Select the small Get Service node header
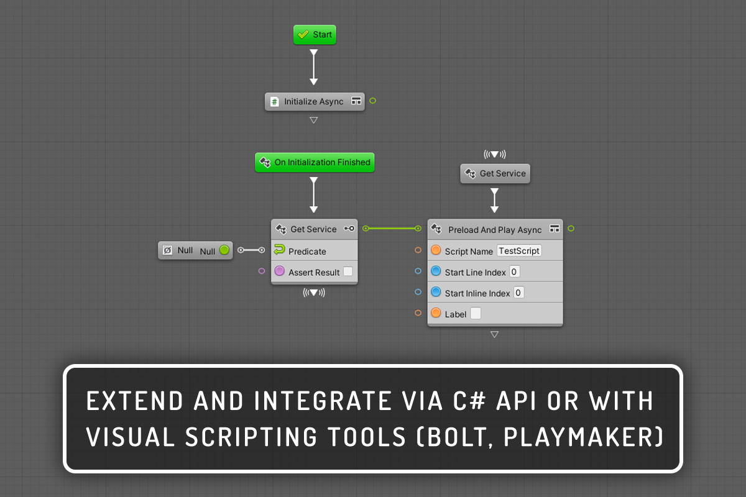 pos(495,173)
